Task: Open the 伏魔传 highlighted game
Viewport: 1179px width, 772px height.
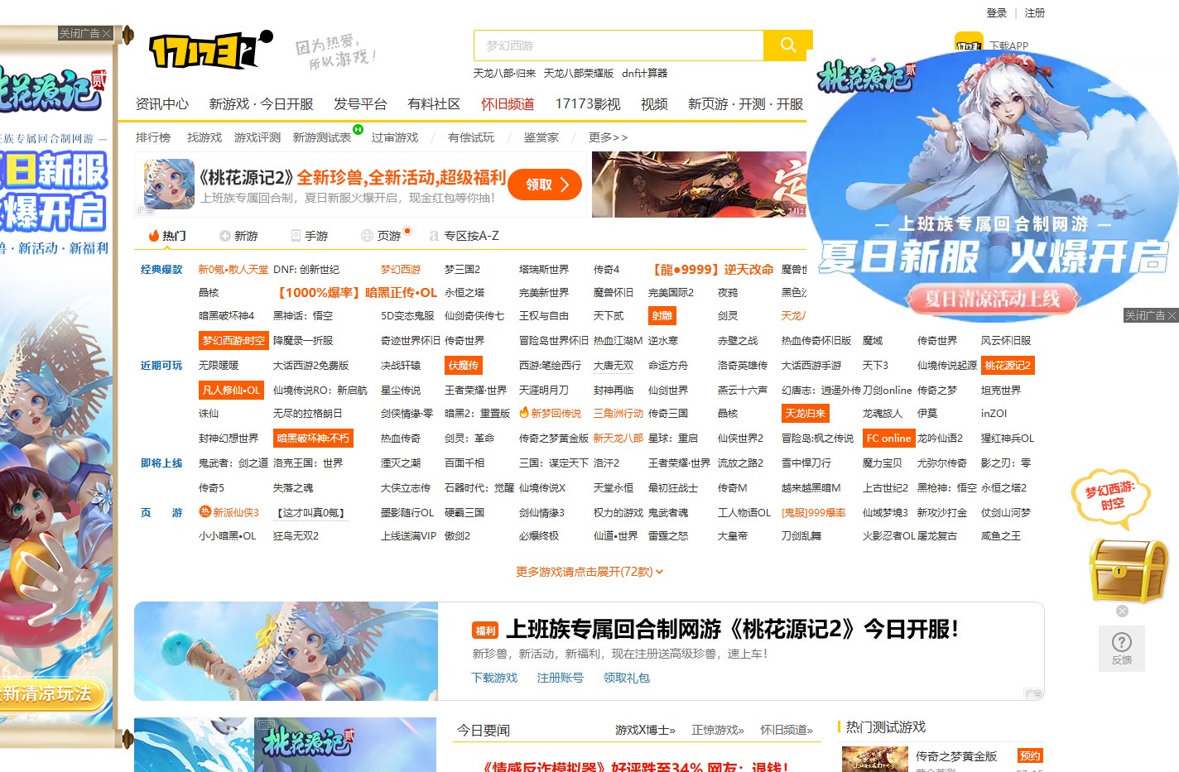Action: point(464,366)
